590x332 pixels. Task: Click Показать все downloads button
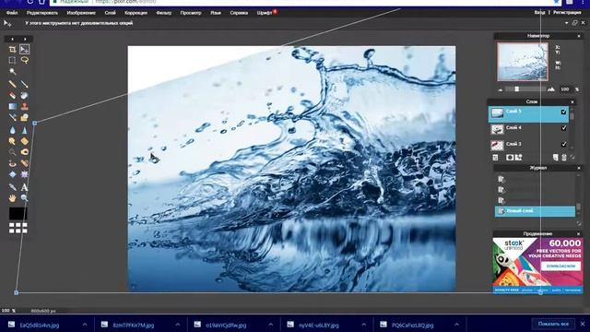(x=553, y=324)
